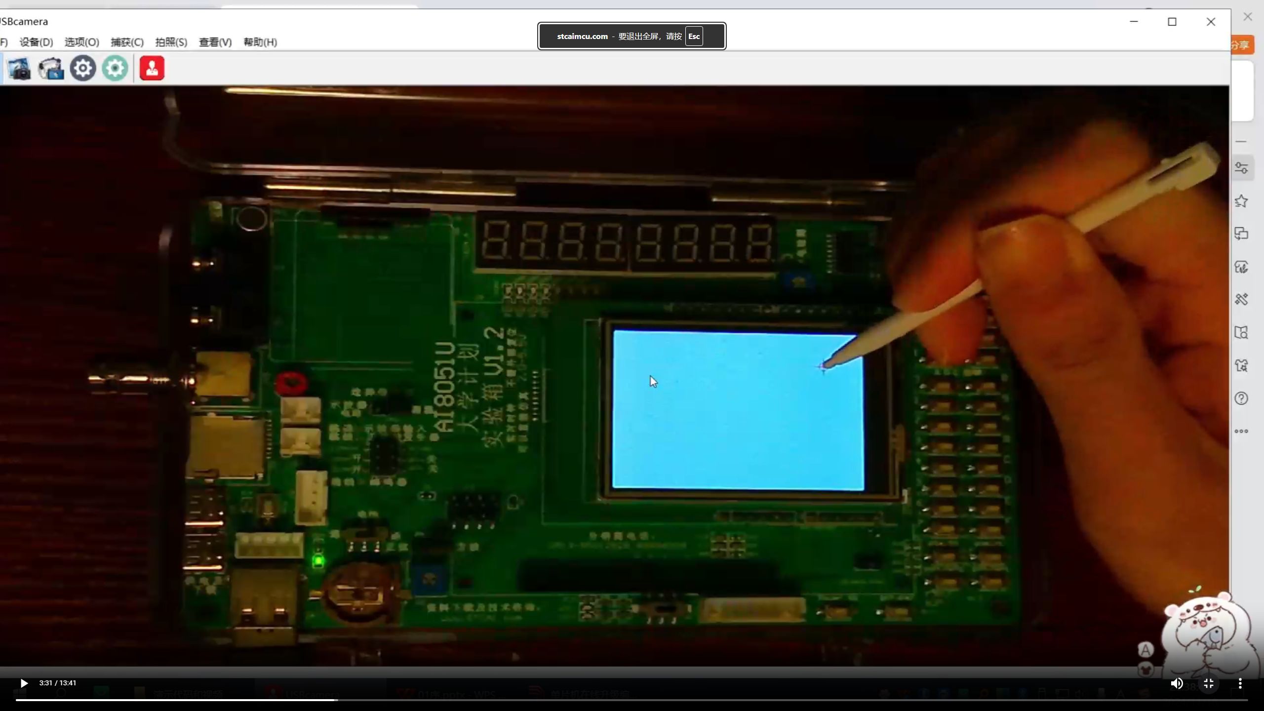Click the sidebar help question-mark icon
1264x711 pixels.
[1241, 398]
